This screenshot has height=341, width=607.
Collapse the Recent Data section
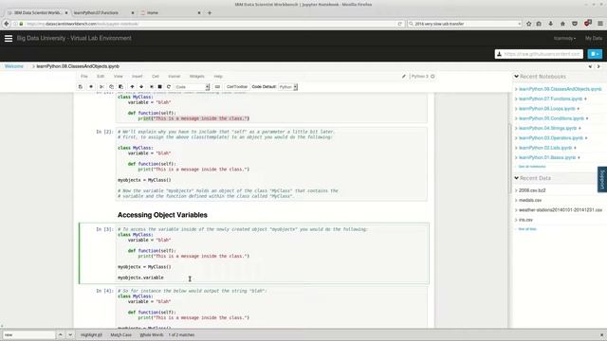(516, 178)
